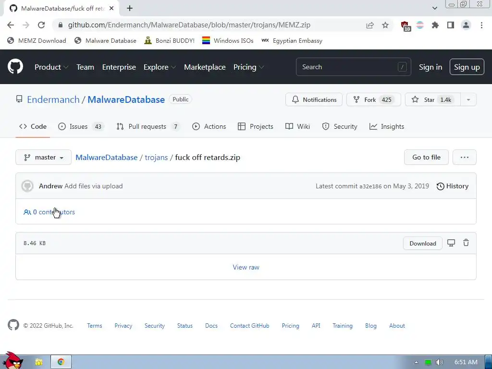Screen dimensions: 492x369
Task: Open the 0 contributors link
Action: click(49, 212)
